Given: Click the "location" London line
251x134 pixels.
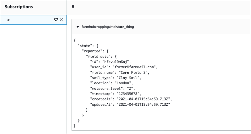Looking at the screenshot, I should 111,83.
